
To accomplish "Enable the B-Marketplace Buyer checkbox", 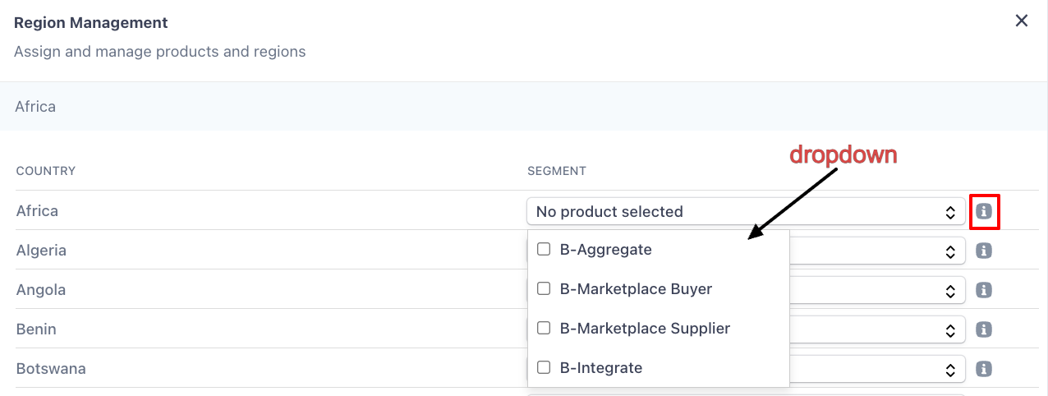I will 544,289.
